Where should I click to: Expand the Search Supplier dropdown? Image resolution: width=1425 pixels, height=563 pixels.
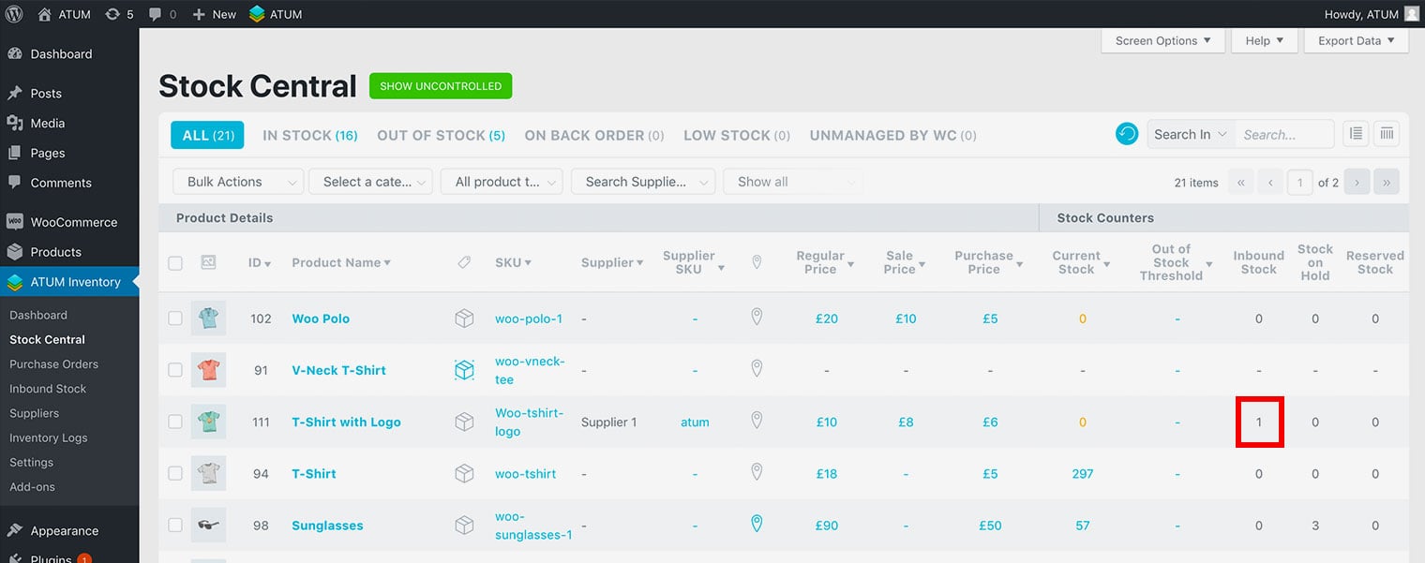point(642,182)
